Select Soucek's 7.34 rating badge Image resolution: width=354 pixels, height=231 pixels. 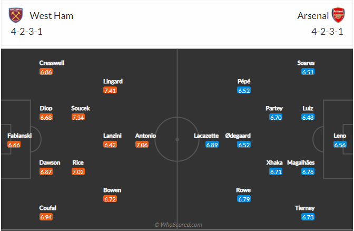pos(78,117)
